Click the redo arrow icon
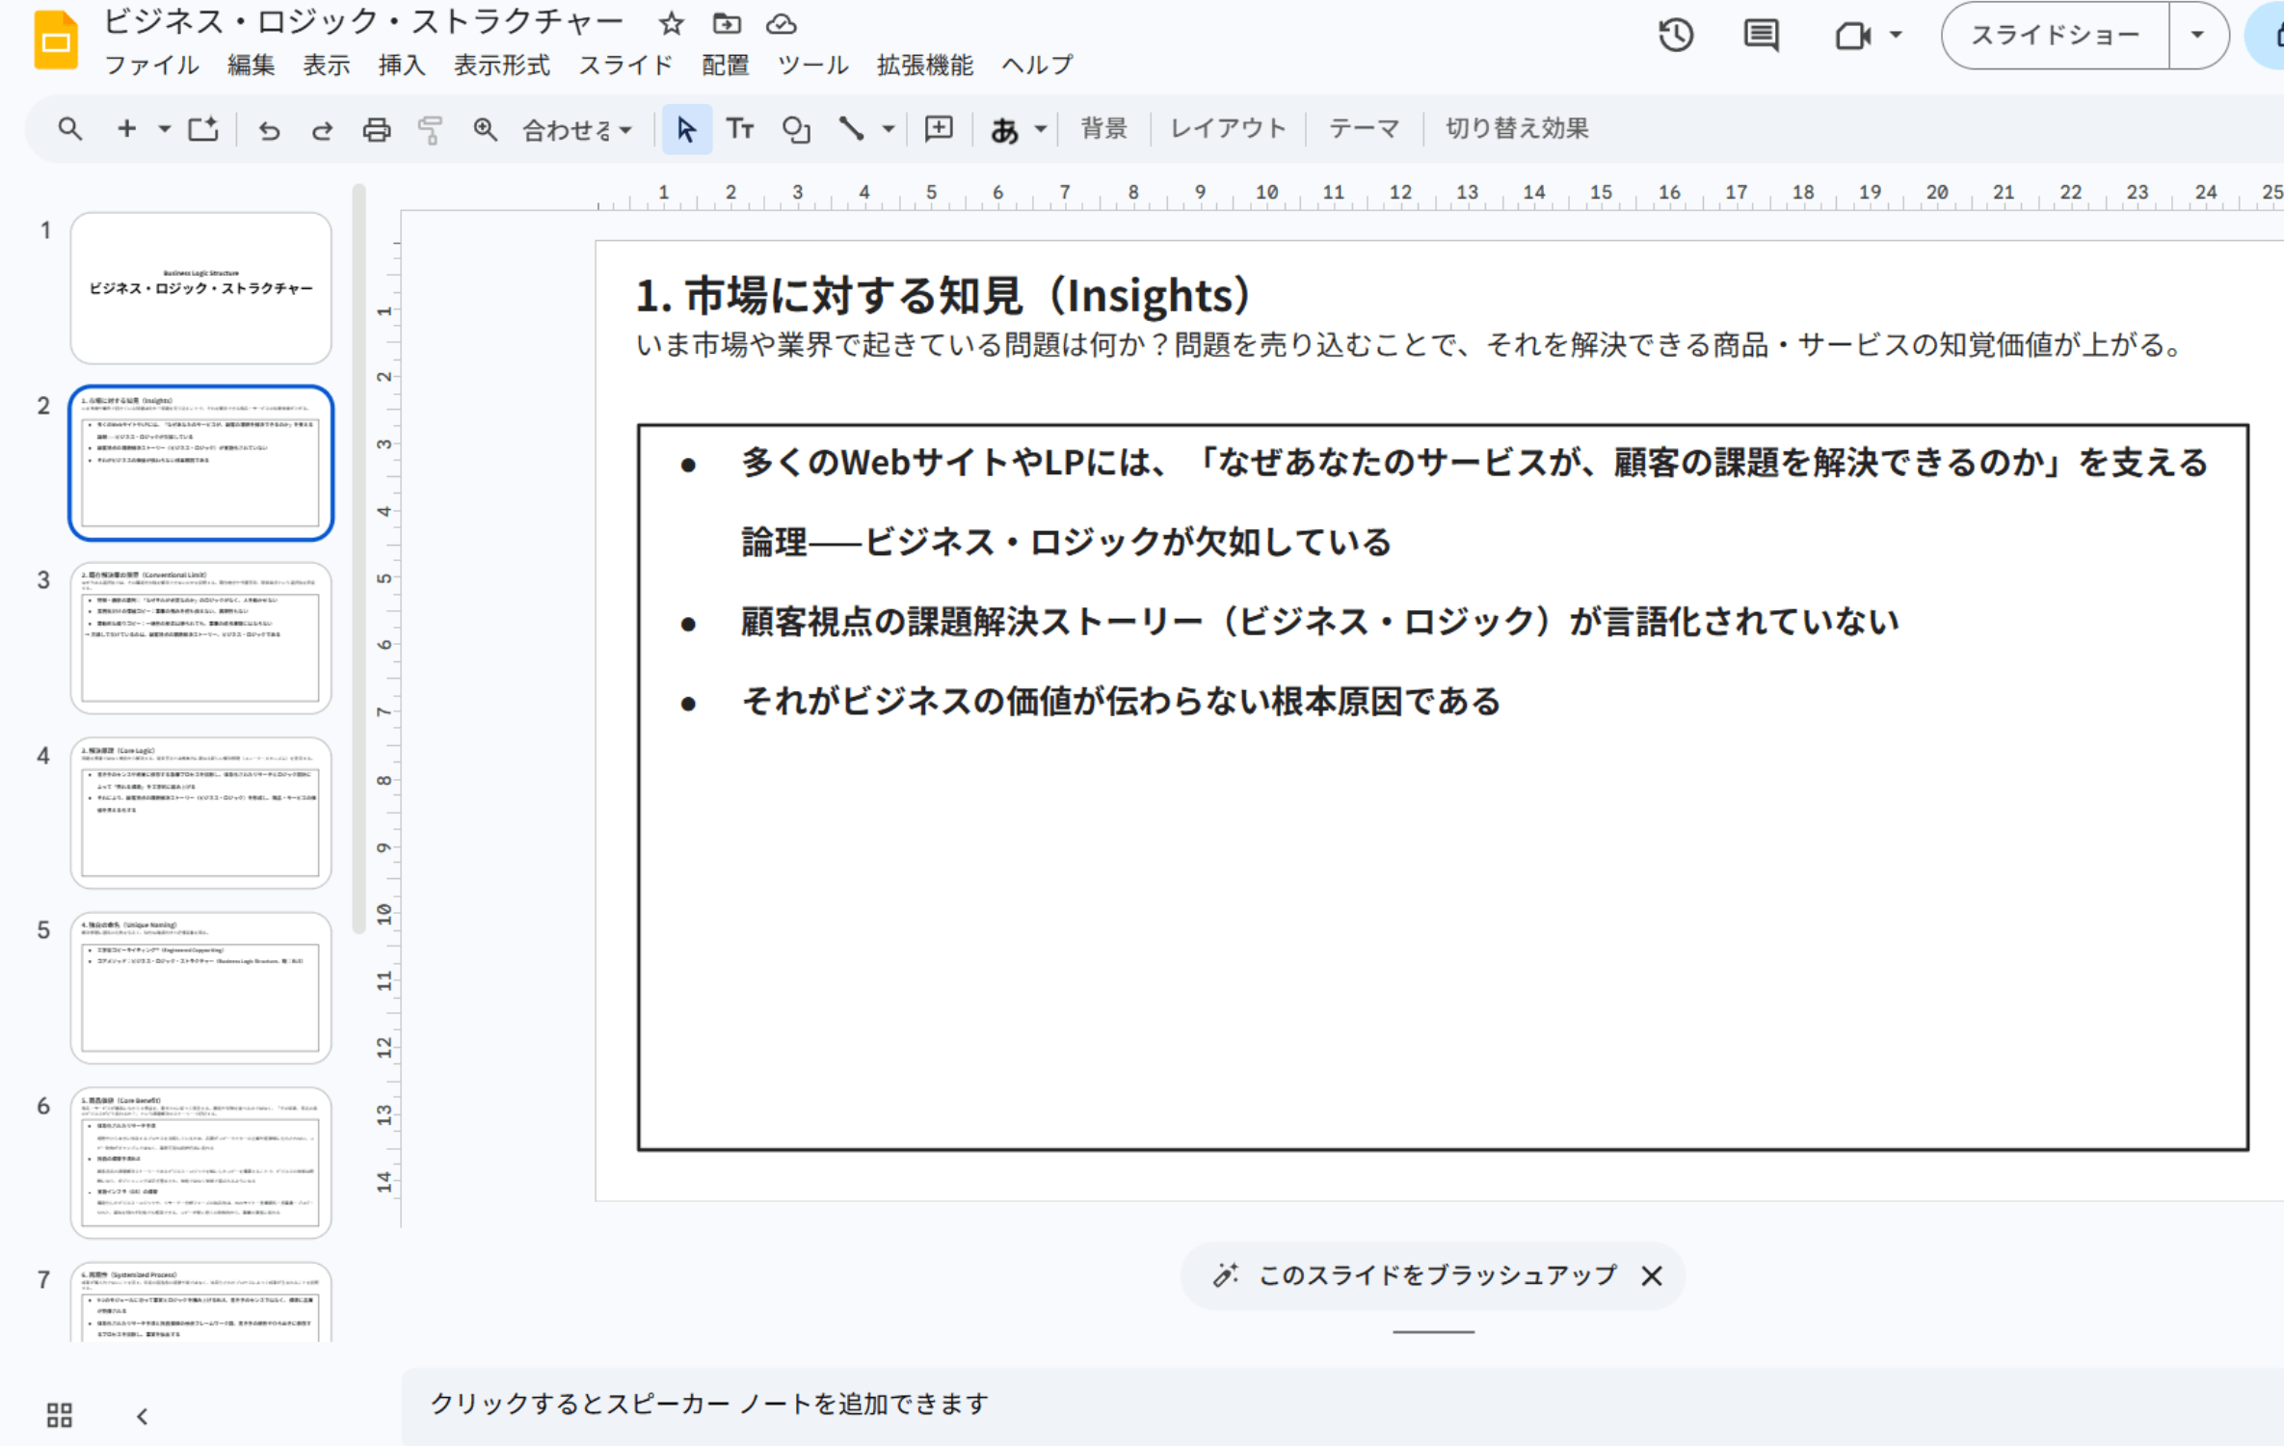This screenshot has width=2284, height=1446. tap(322, 129)
